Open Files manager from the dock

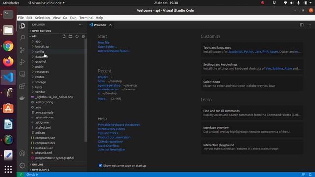point(8,30)
